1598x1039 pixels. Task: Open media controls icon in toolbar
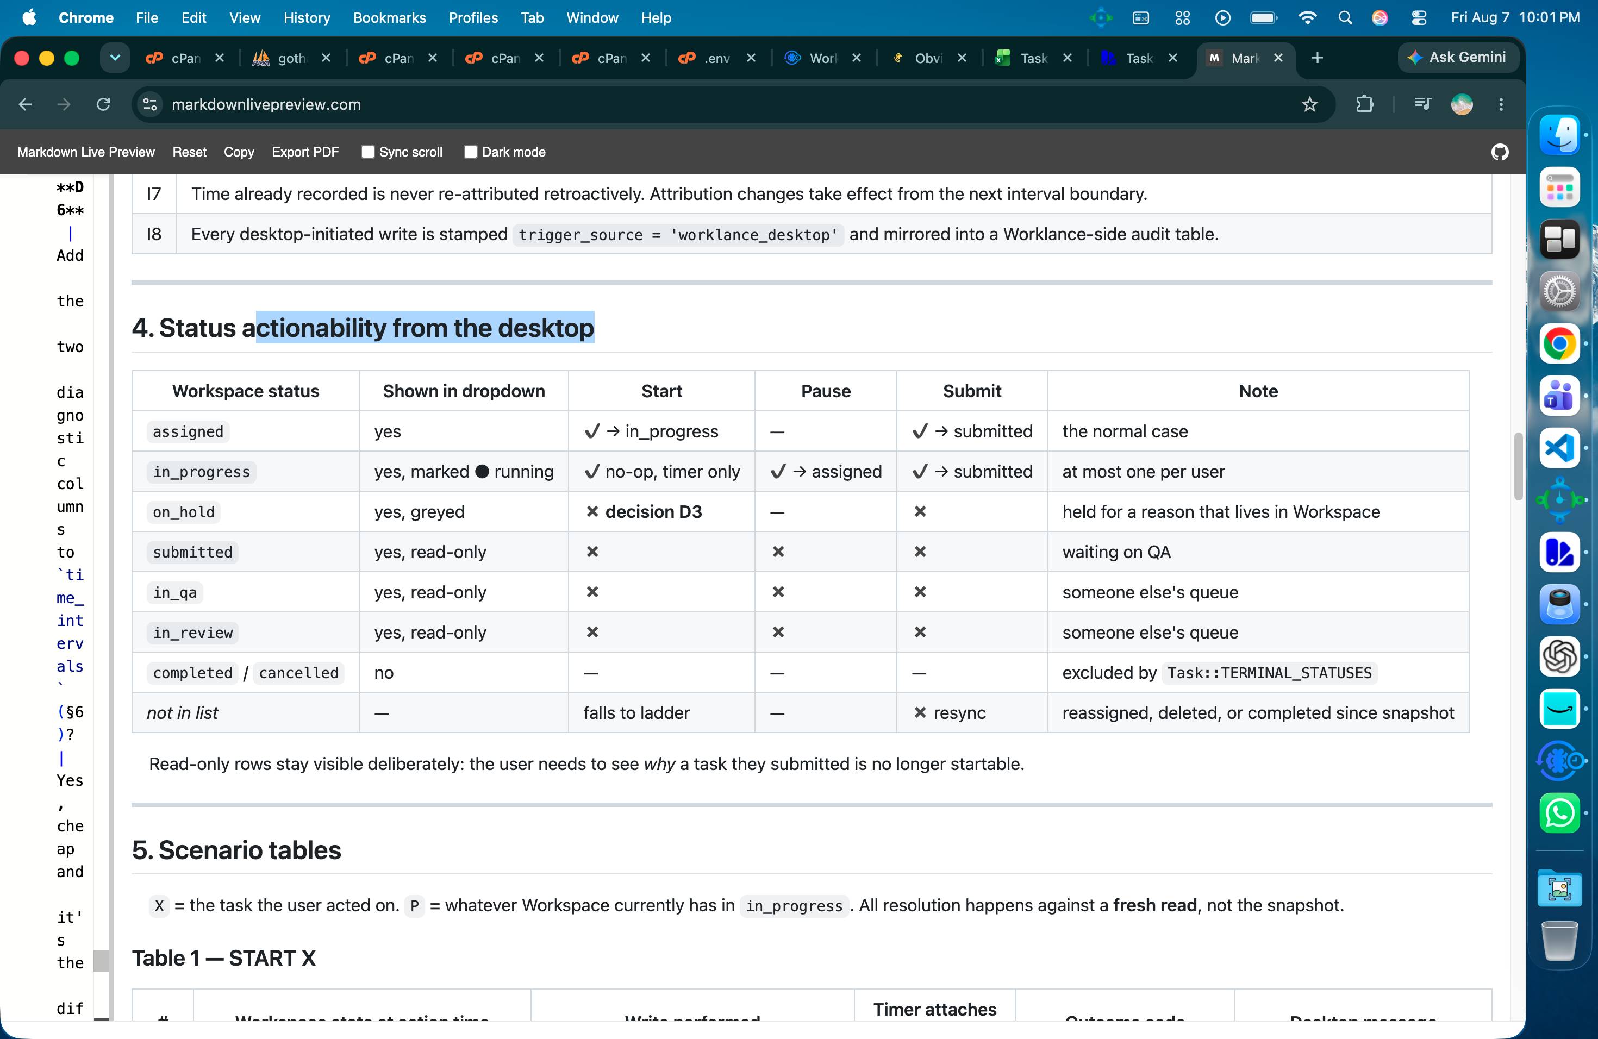tap(1422, 105)
